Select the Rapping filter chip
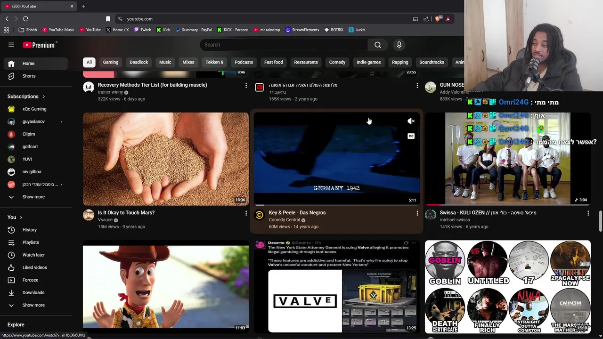603x339 pixels. point(400,62)
